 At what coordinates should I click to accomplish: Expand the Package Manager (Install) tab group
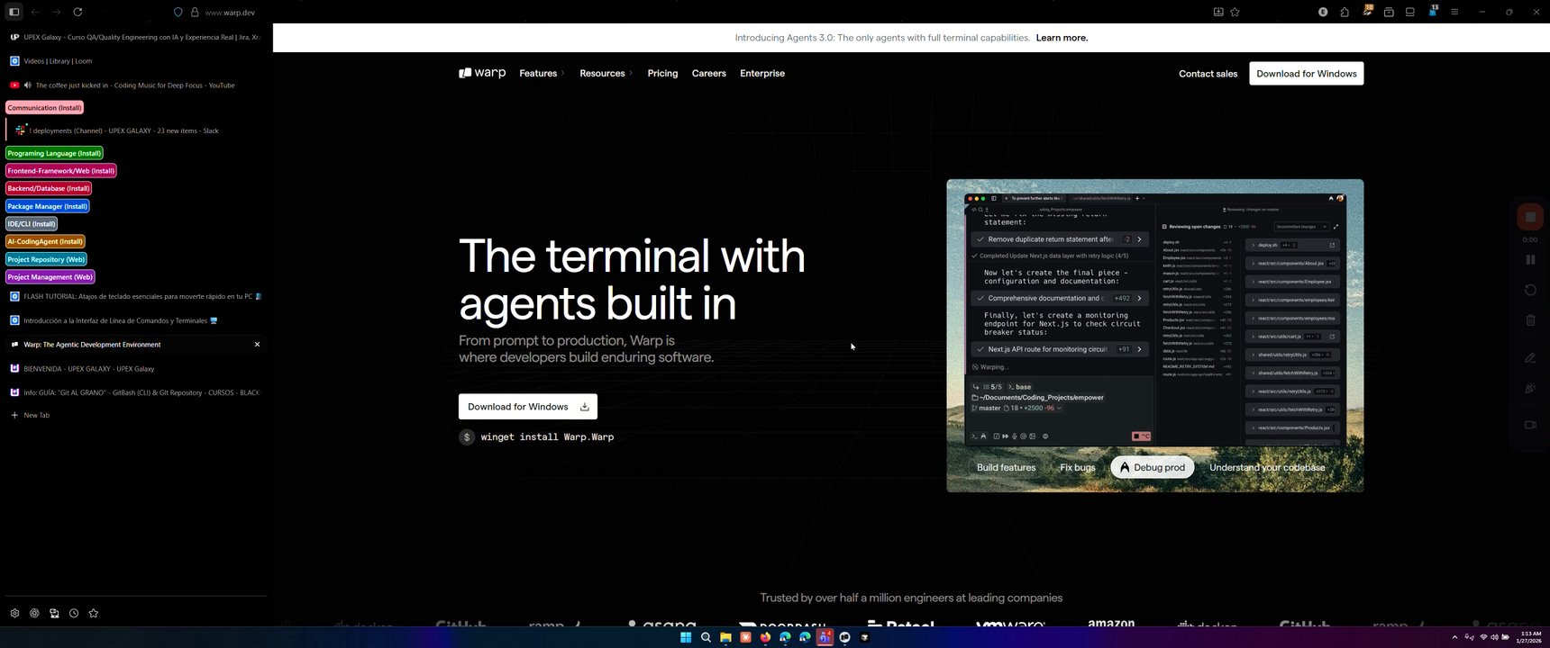pyautogui.click(x=47, y=206)
